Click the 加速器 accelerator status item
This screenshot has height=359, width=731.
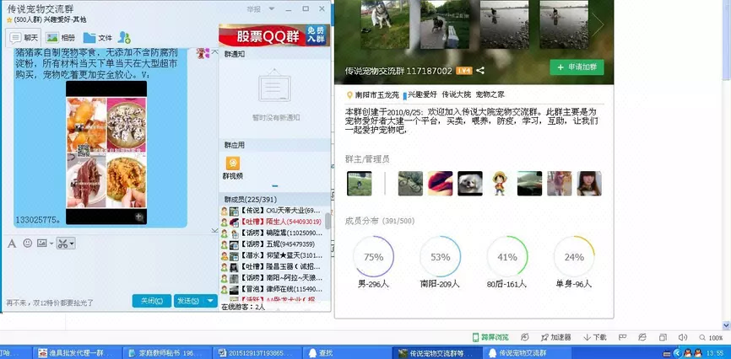point(555,338)
